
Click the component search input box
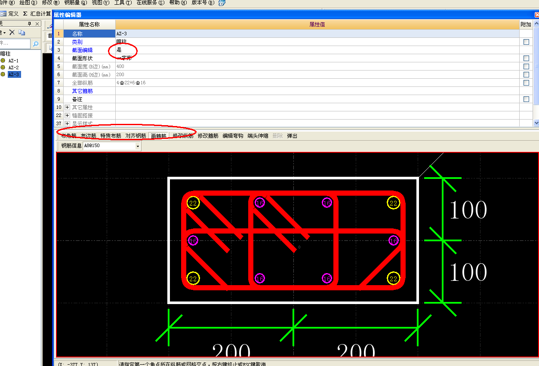[15, 44]
